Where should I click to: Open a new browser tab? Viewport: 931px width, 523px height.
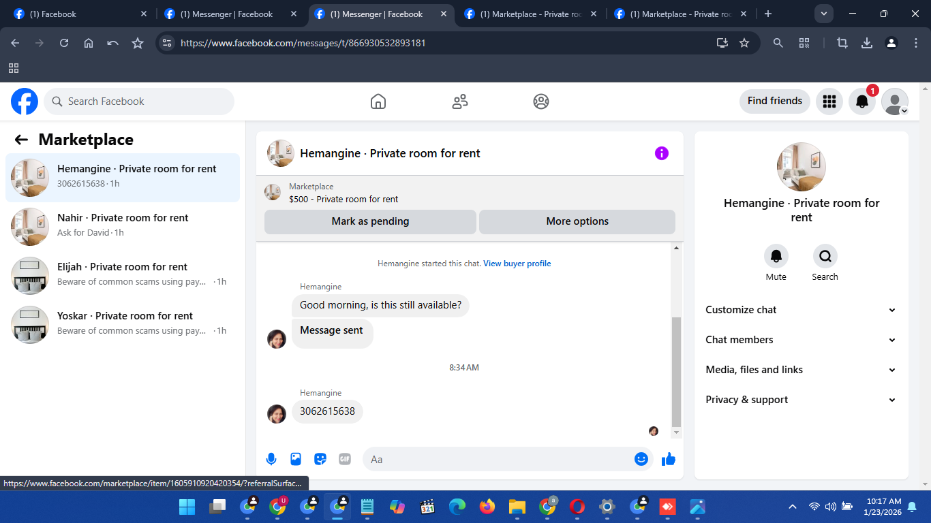click(768, 14)
